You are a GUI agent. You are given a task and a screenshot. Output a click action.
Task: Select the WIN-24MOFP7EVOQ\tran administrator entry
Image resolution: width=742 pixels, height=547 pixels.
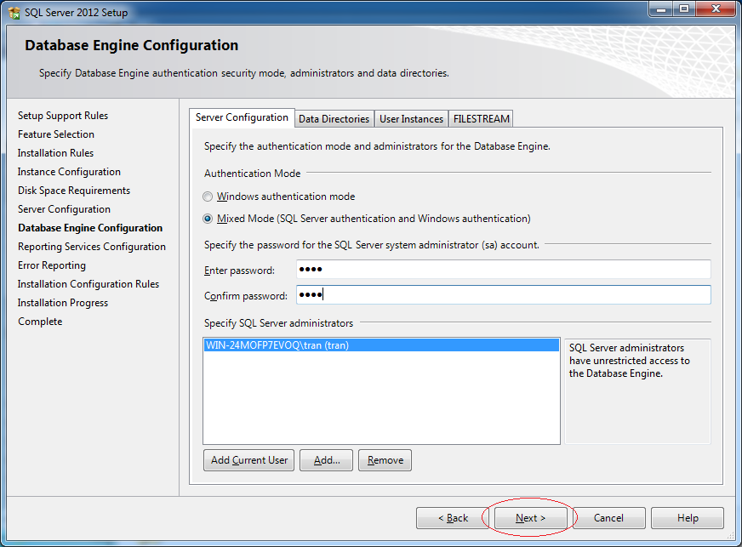(x=381, y=345)
